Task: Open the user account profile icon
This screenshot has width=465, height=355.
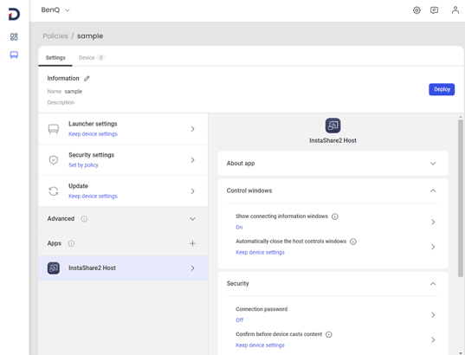Action: [x=455, y=10]
